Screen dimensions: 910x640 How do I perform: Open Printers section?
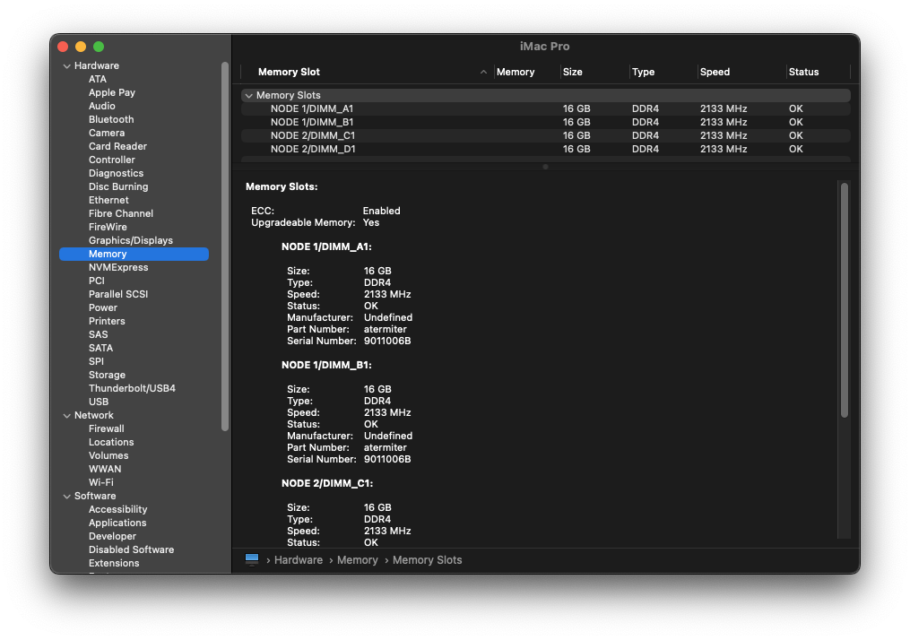107,321
